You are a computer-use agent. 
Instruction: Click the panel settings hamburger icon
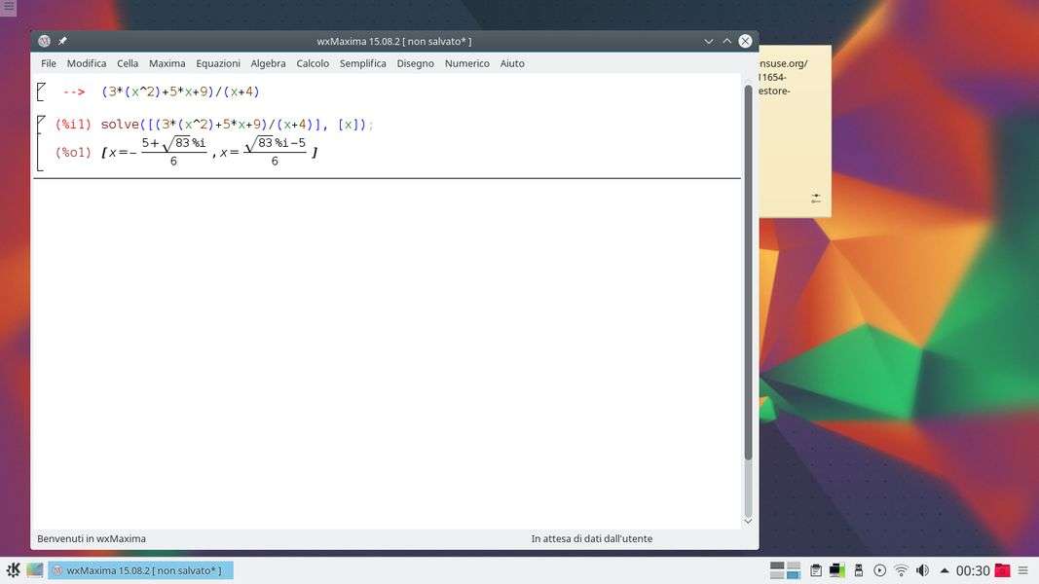click(1023, 570)
